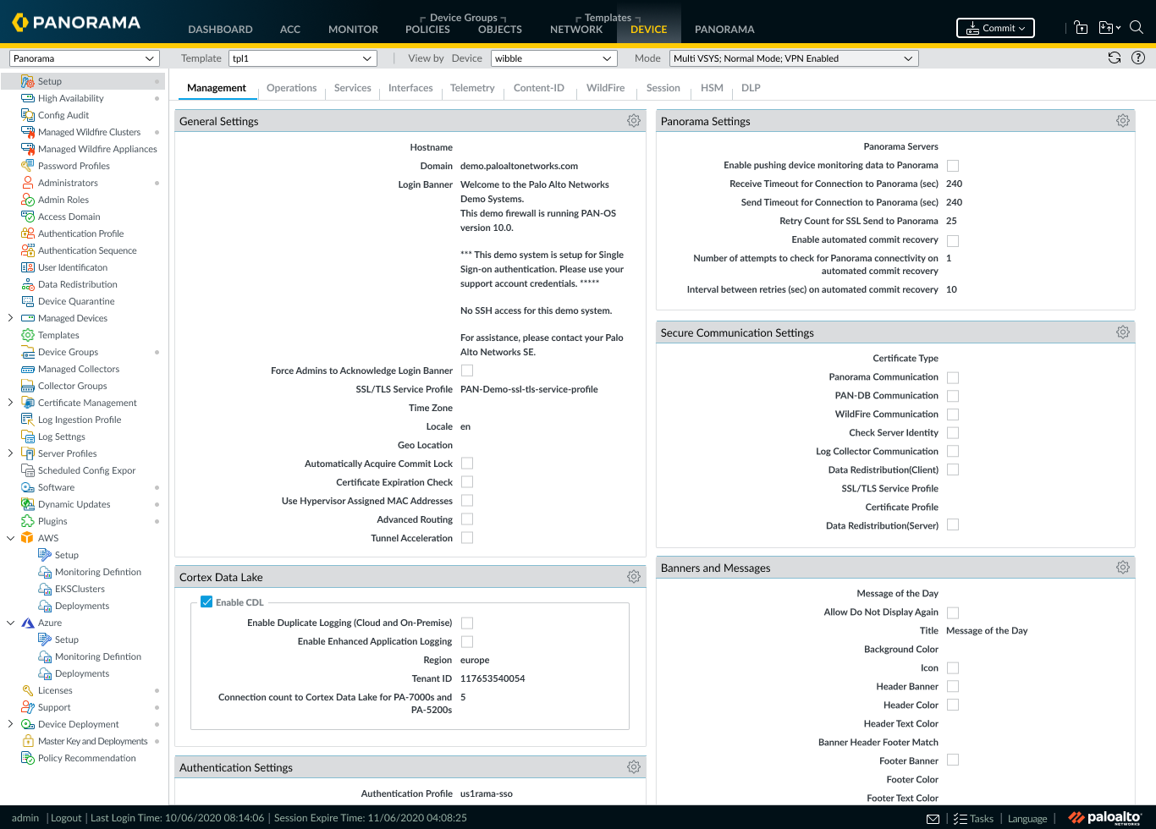Viewport: 1156px width, 829px height.
Task: Open the POLICIES top menu
Action: coord(427,29)
